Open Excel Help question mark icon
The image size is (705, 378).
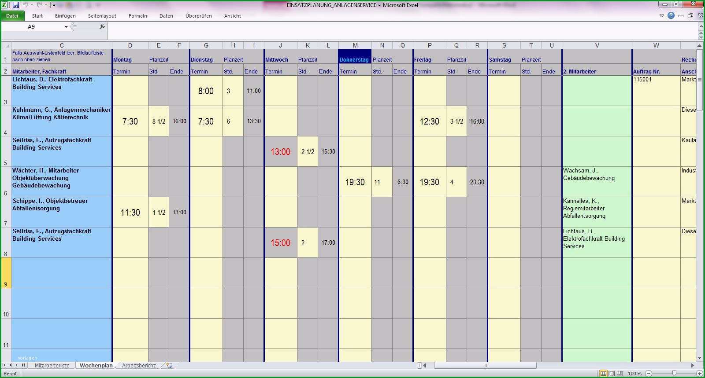[x=671, y=15]
